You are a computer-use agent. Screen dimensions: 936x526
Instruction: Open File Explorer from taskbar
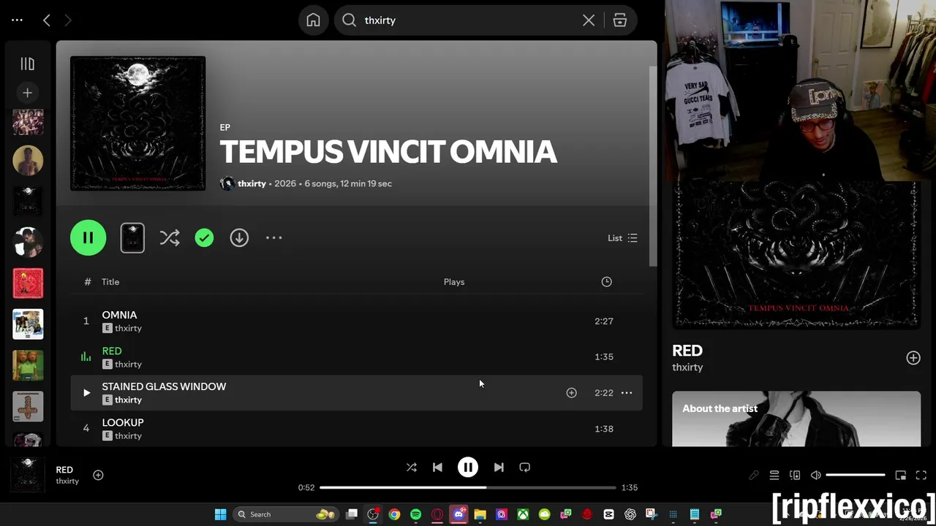tap(480, 514)
